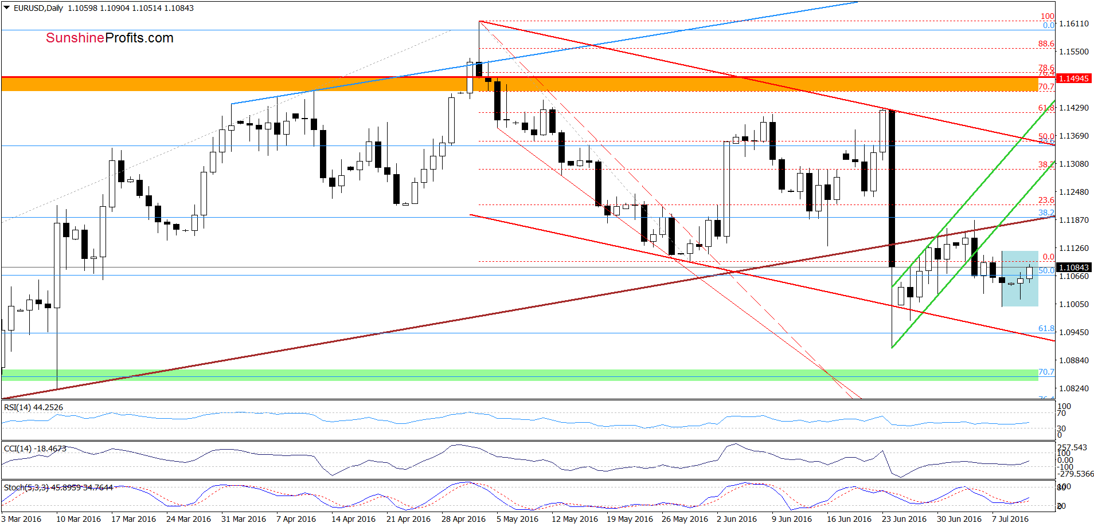Click the SunshineProfits.com watermark link
The image size is (1094, 527).
click(x=110, y=38)
